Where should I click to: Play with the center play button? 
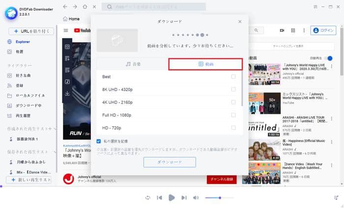pyautogui.click(x=172, y=198)
